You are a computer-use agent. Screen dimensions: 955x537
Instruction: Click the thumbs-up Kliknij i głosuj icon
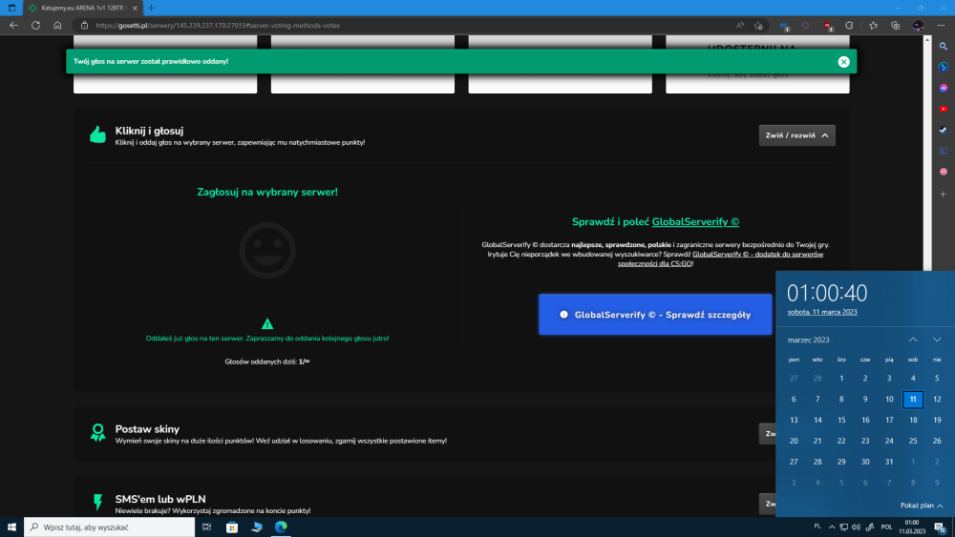click(x=97, y=134)
